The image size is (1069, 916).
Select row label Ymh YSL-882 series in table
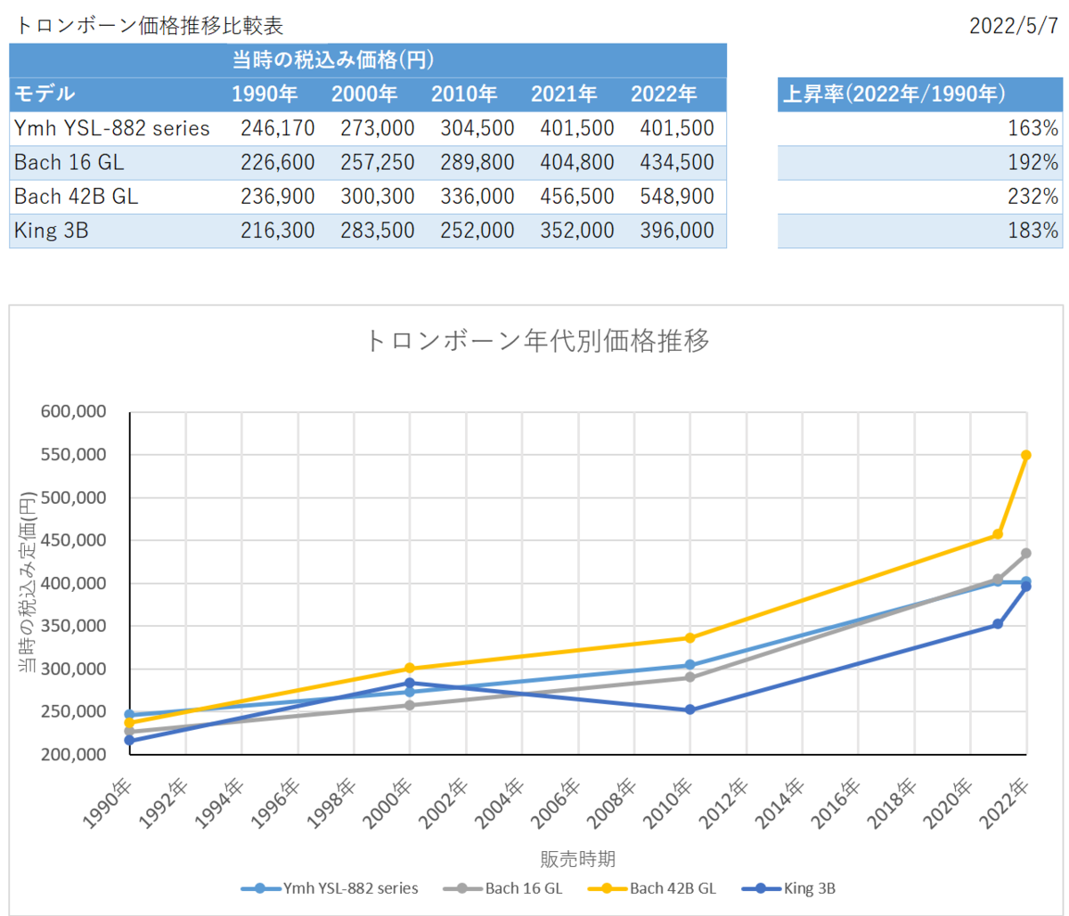(x=112, y=128)
